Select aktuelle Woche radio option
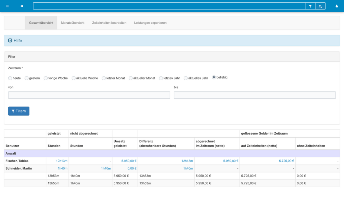The image size is (344, 208). pyautogui.click(x=73, y=78)
